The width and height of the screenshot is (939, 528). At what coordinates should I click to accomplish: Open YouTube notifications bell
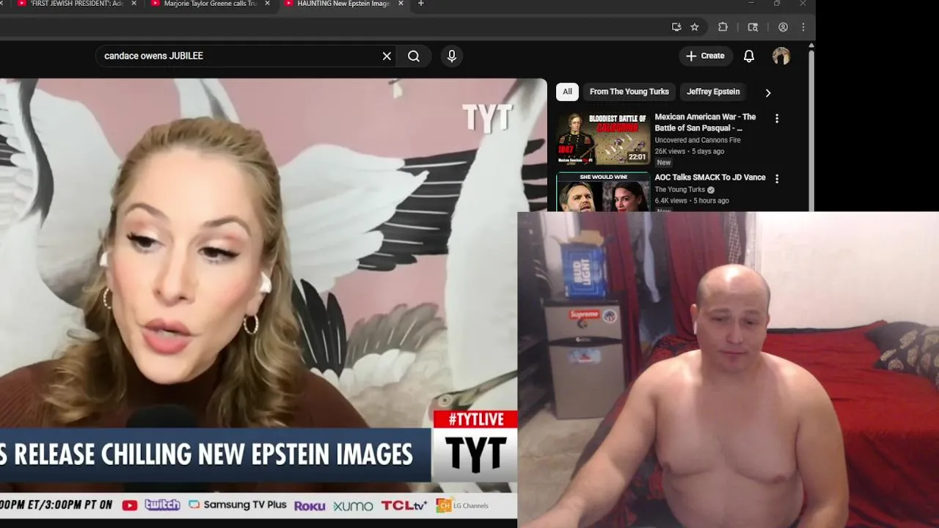(x=749, y=56)
